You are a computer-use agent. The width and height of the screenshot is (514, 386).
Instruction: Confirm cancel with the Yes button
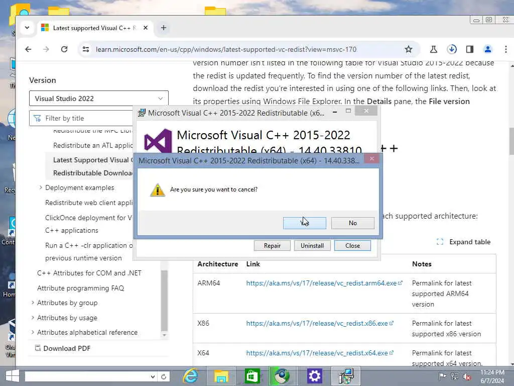click(304, 223)
